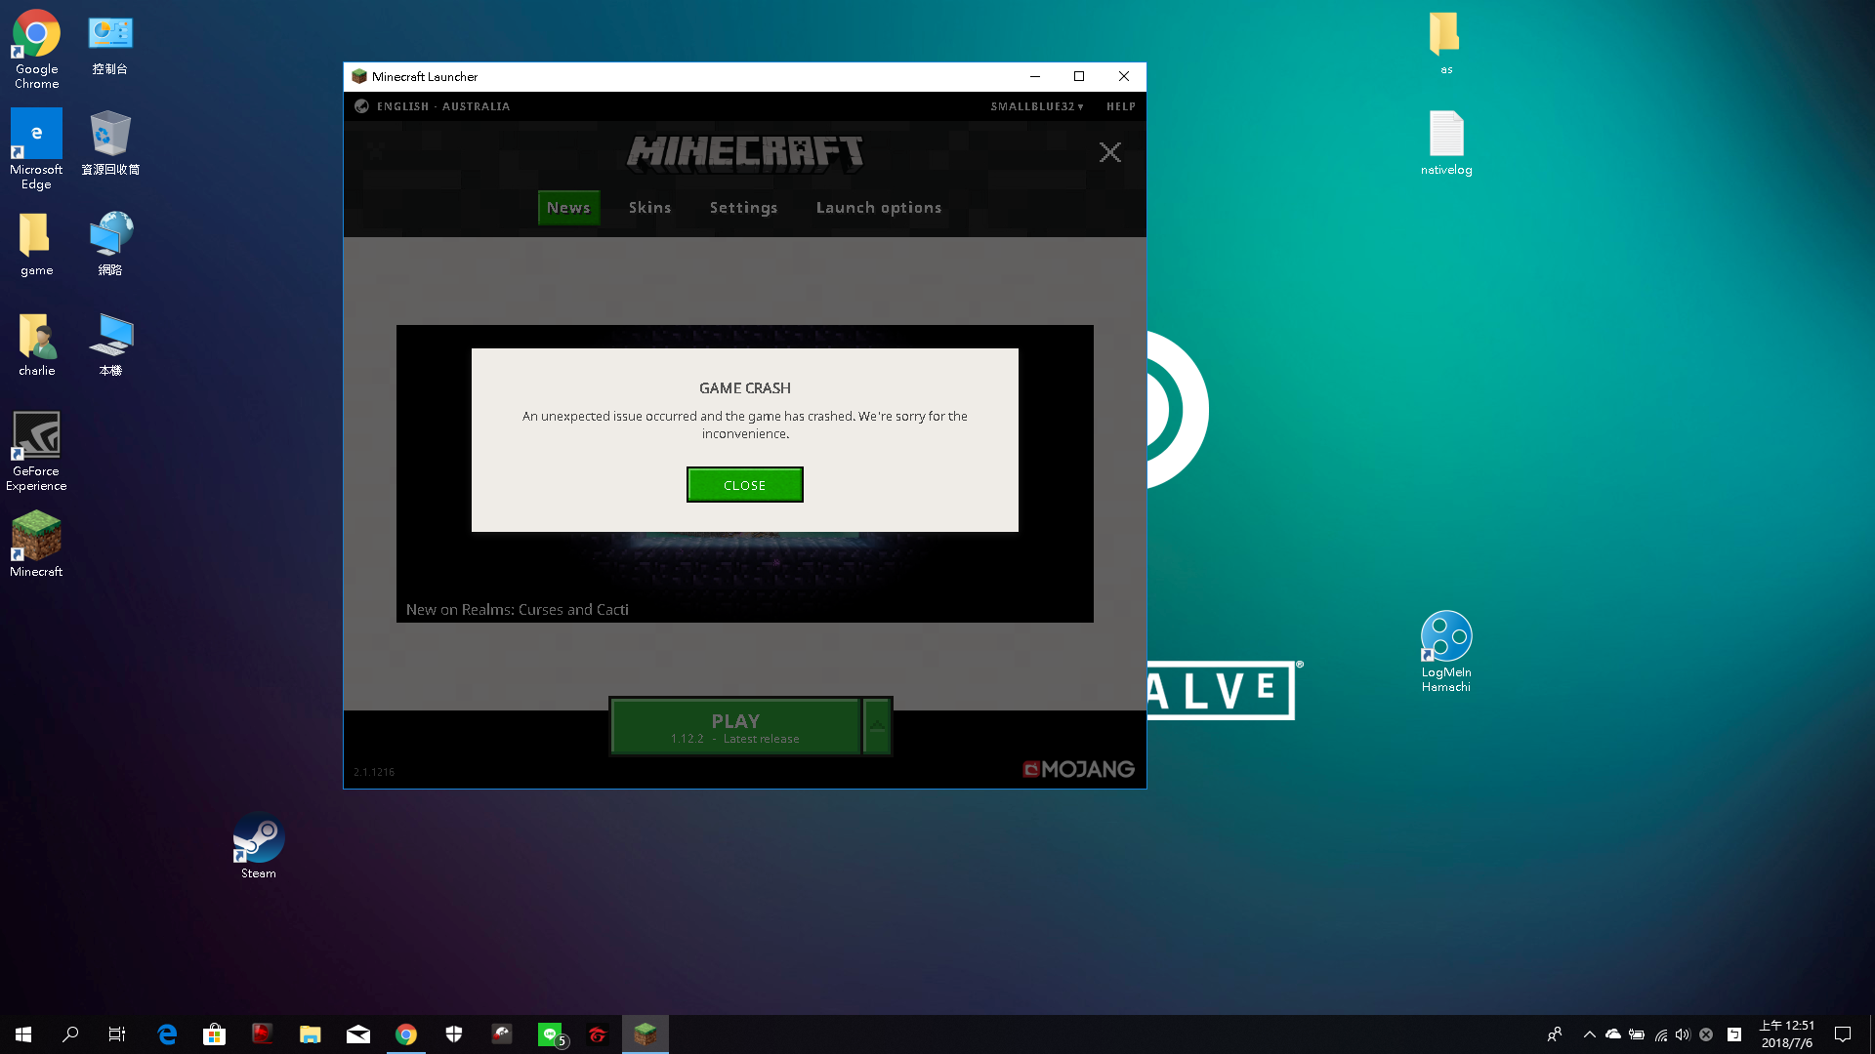Select GeForce Experience desktop icon
This screenshot has height=1054, width=1875.
tap(36, 436)
